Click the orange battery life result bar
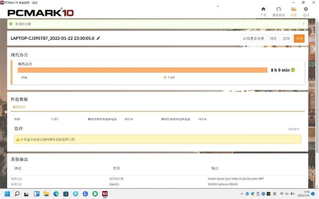The width and height of the screenshot is (319, 199). [x=142, y=70]
